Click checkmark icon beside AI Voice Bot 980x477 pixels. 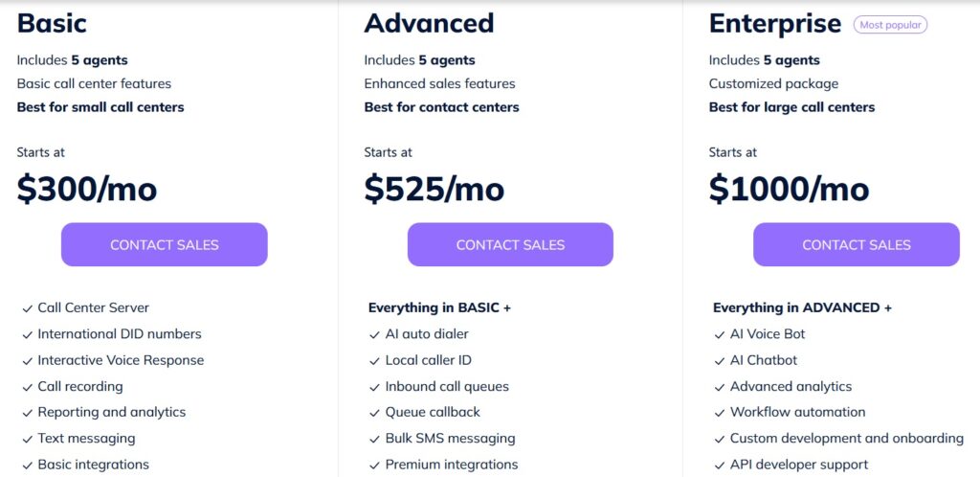[x=720, y=335]
